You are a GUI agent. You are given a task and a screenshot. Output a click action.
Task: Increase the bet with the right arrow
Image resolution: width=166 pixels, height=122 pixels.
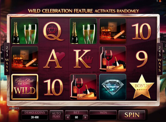pos(85,117)
